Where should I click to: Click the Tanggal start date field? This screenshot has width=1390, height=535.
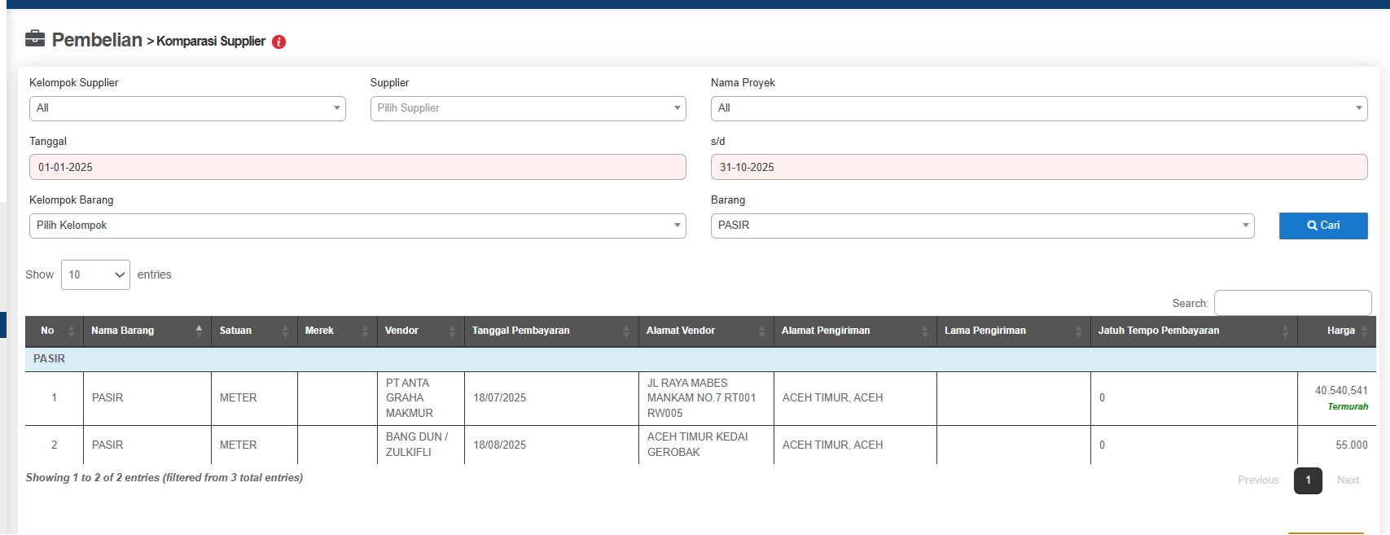(x=357, y=167)
